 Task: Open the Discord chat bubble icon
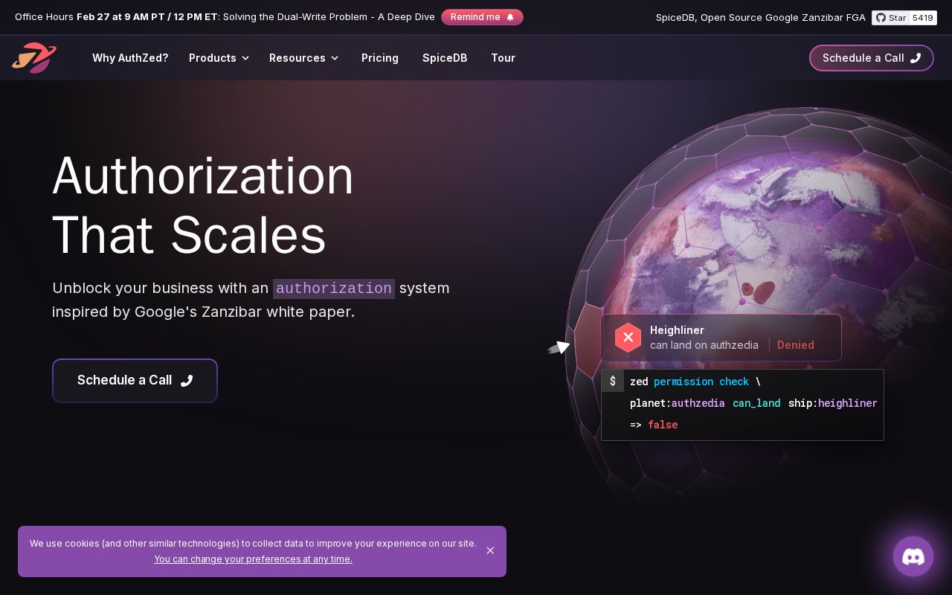[x=913, y=556]
